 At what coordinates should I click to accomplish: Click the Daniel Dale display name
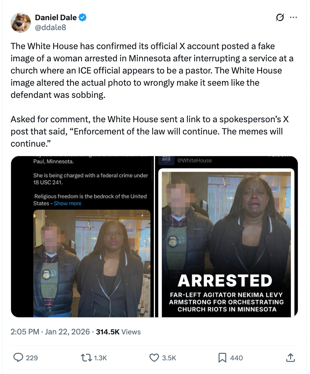tap(56, 18)
